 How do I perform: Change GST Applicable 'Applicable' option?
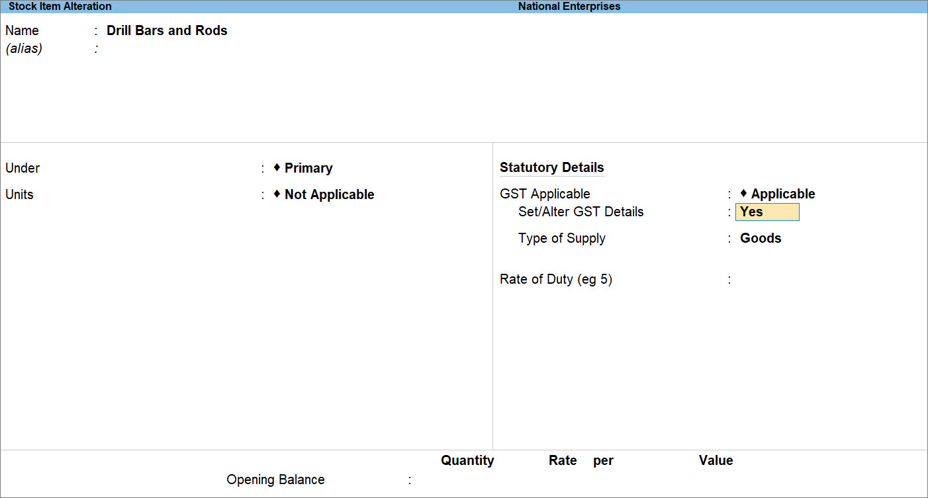(783, 194)
